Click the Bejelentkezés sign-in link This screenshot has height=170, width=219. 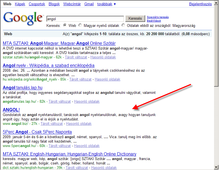(200, 4)
